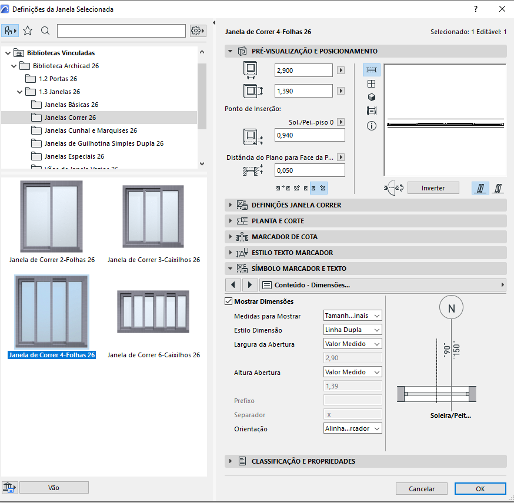The image size is (514, 503).
Task: Click the sill height icon
Action: [x=253, y=136]
